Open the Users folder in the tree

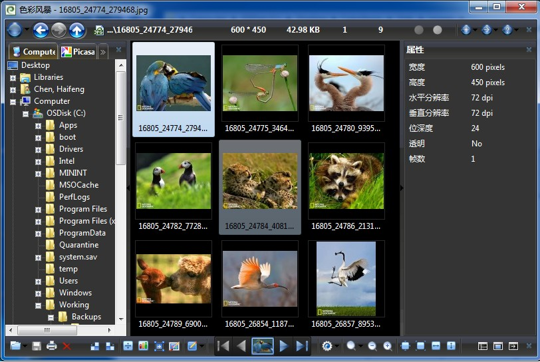(68, 281)
